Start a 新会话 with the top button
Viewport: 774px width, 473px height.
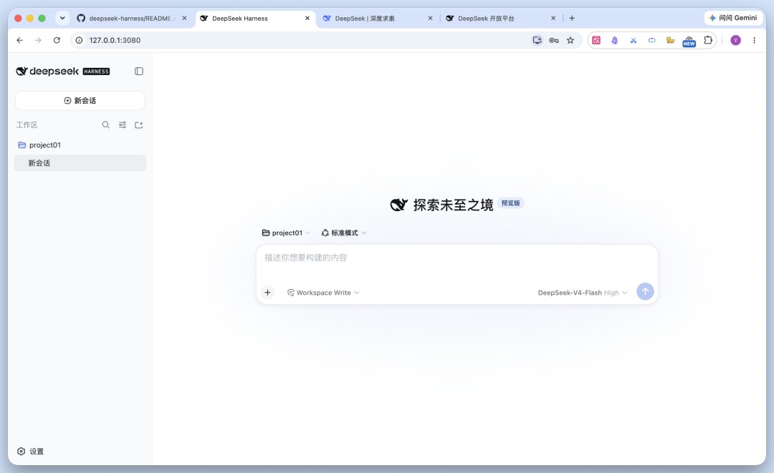click(x=80, y=100)
